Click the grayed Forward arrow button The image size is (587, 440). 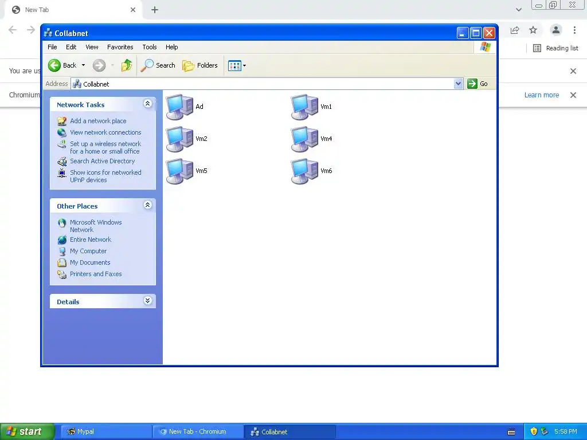[99, 65]
